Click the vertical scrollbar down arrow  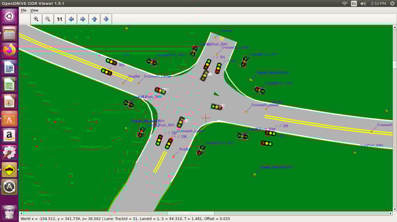[395, 209]
